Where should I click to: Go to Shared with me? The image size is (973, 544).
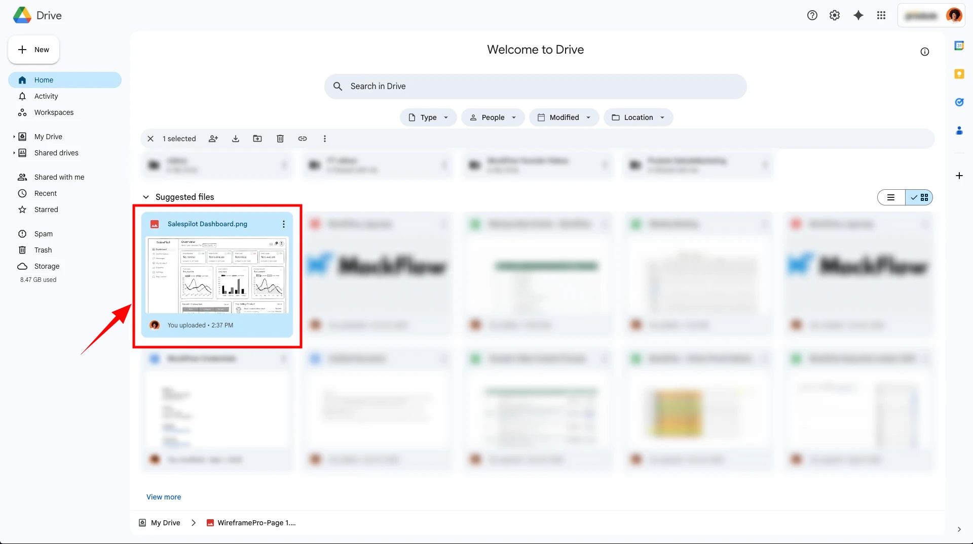59,177
